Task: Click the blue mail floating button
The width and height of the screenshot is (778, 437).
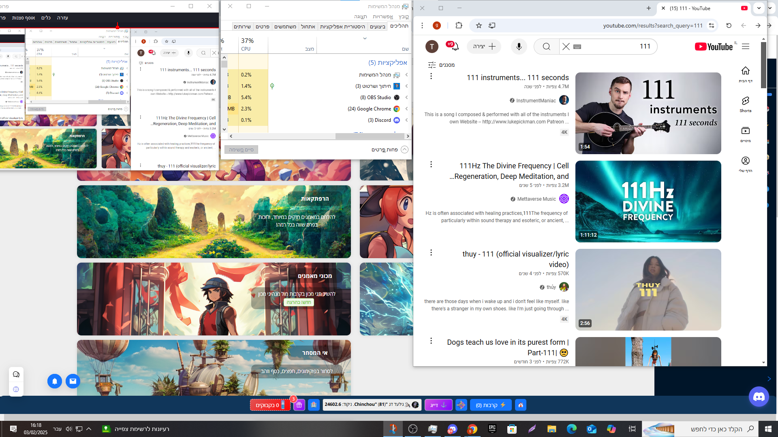Action: [73, 381]
